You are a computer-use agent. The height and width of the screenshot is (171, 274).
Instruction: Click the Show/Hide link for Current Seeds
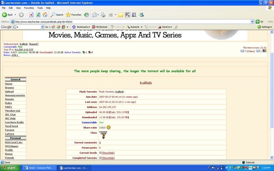tap(108, 153)
